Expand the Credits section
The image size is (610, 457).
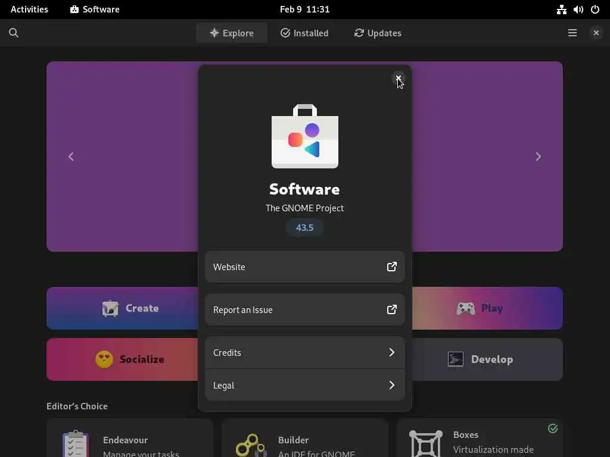click(305, 352)
